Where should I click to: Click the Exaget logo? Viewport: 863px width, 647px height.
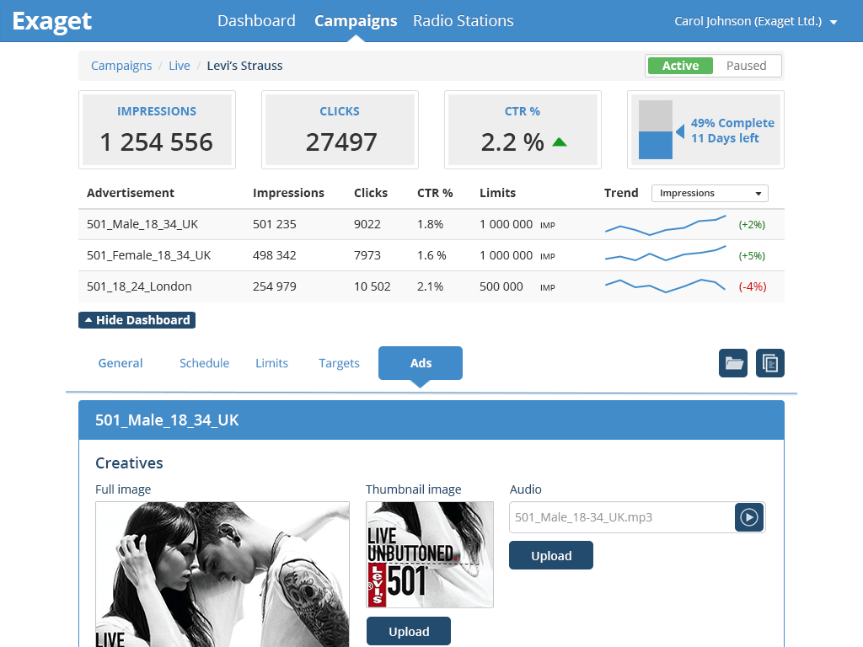52,21
